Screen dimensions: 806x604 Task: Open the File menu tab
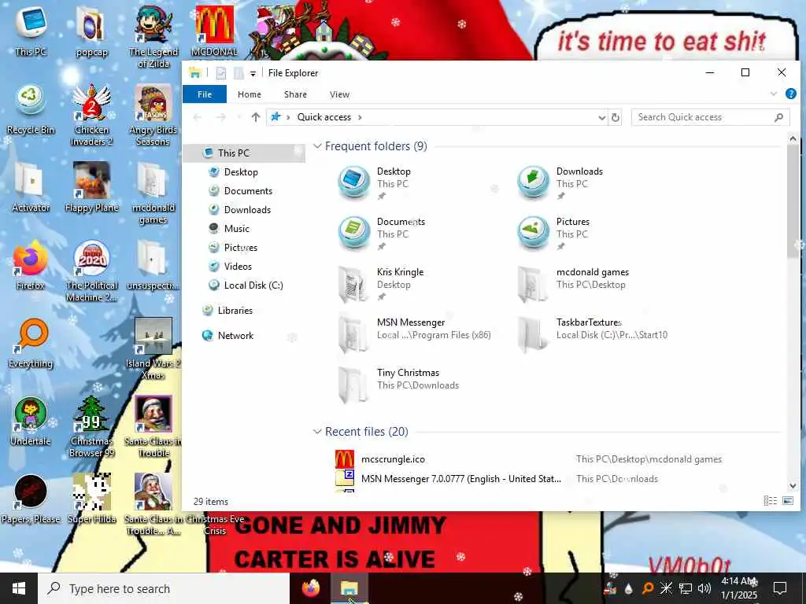(205, 94)
